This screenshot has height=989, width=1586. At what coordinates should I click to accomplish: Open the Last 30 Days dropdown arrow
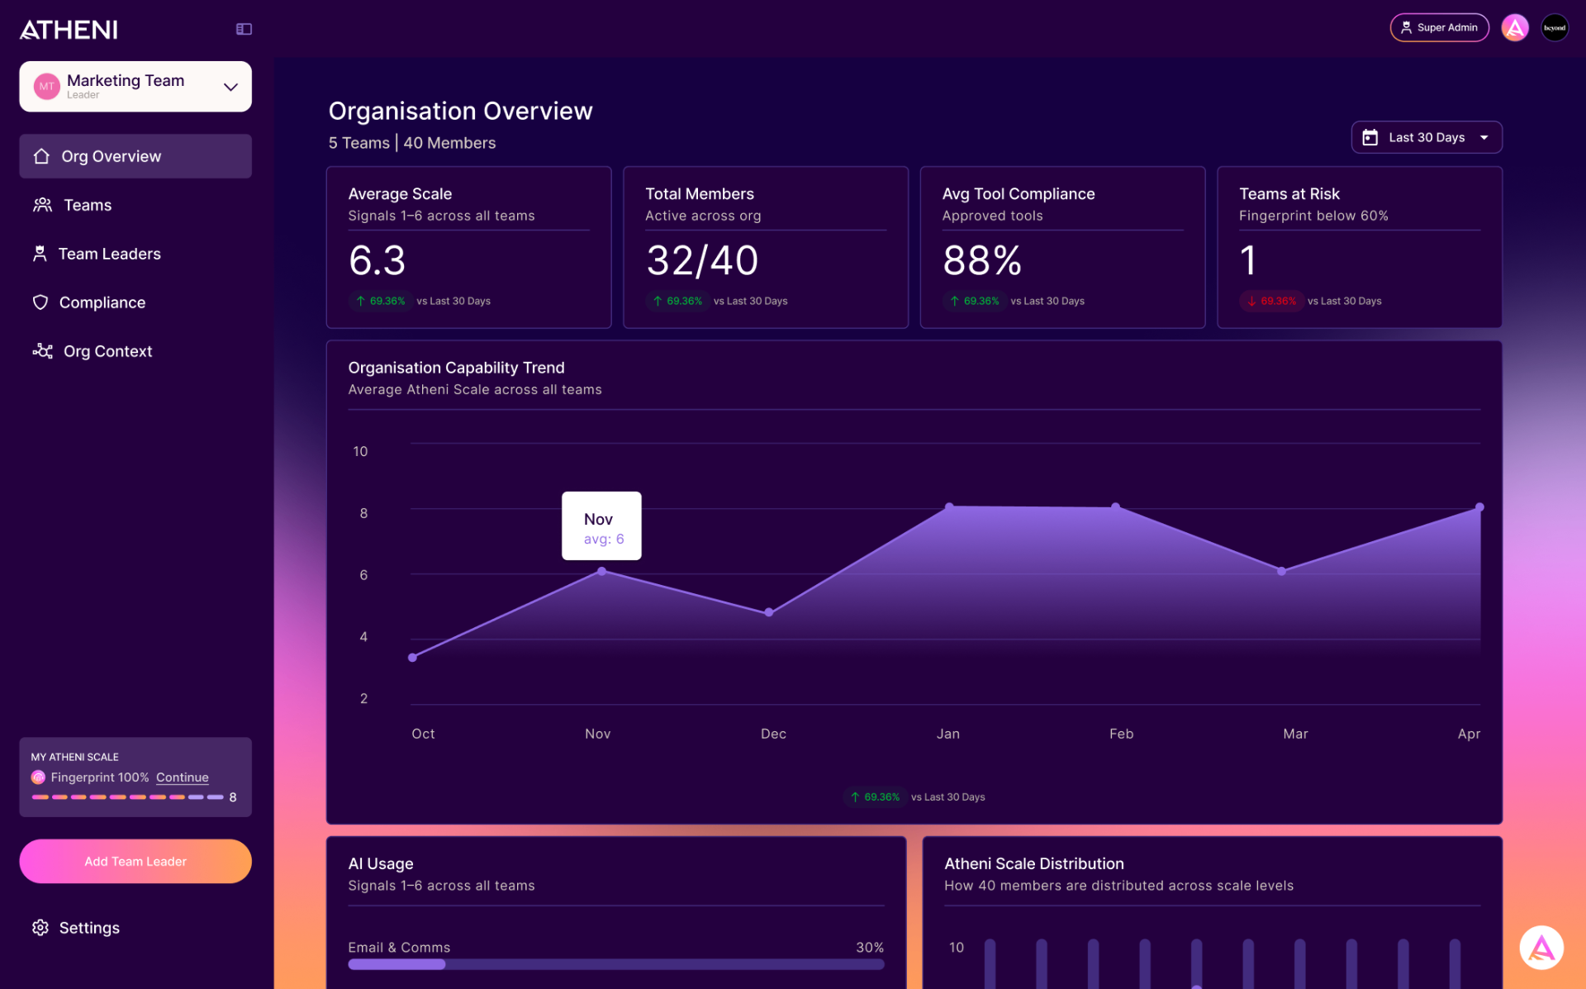tap(1484, 137)
